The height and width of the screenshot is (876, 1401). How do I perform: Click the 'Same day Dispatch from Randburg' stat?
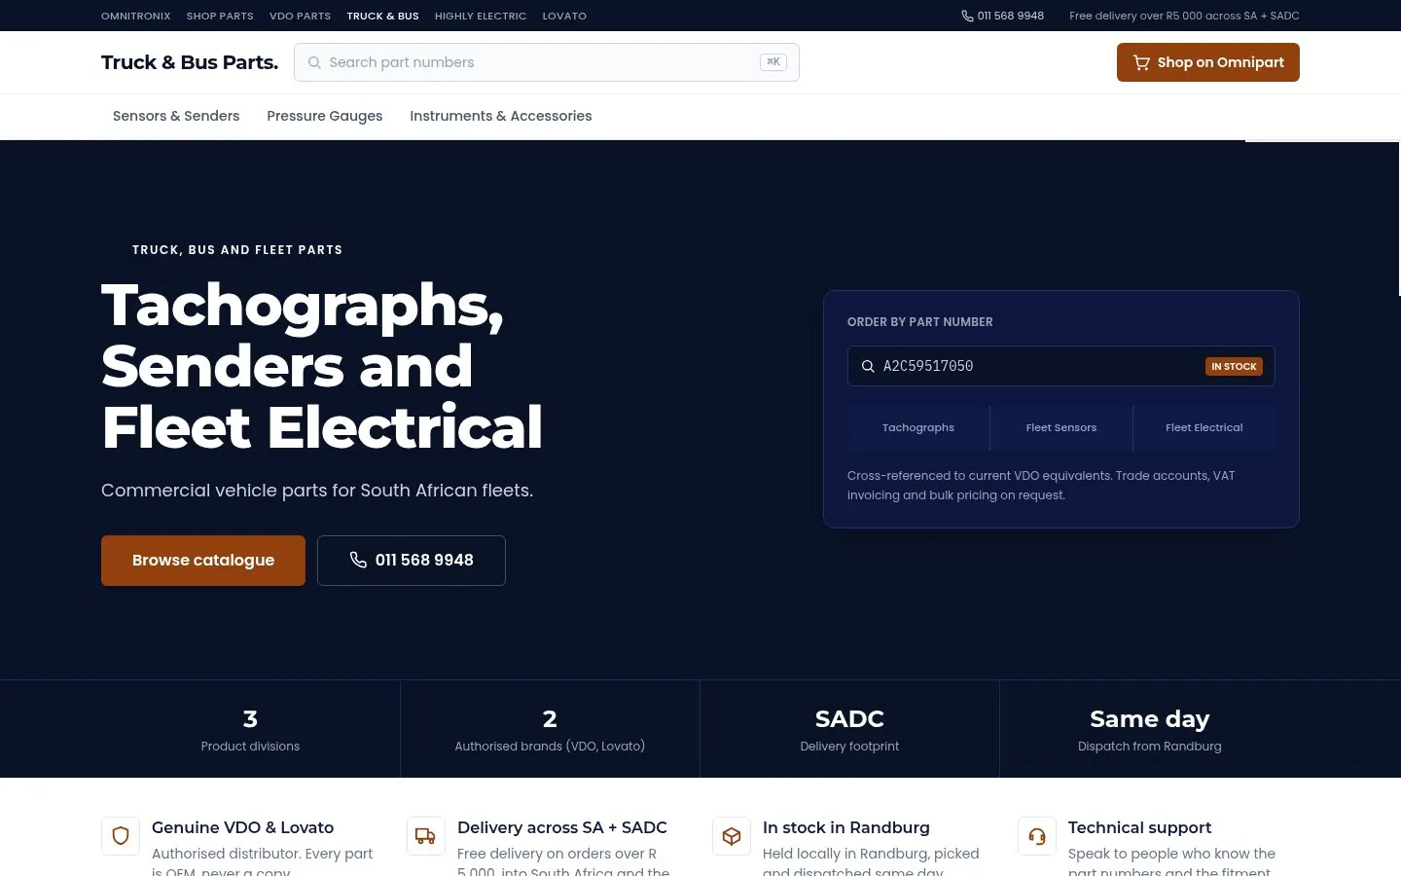1150,730
